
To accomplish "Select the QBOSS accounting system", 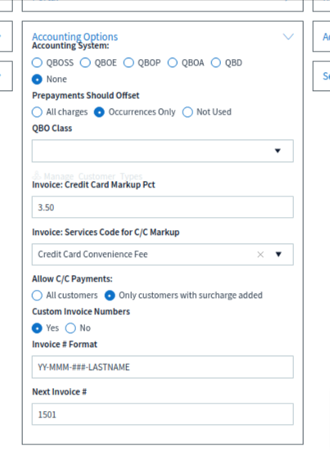I will (37, 63).
